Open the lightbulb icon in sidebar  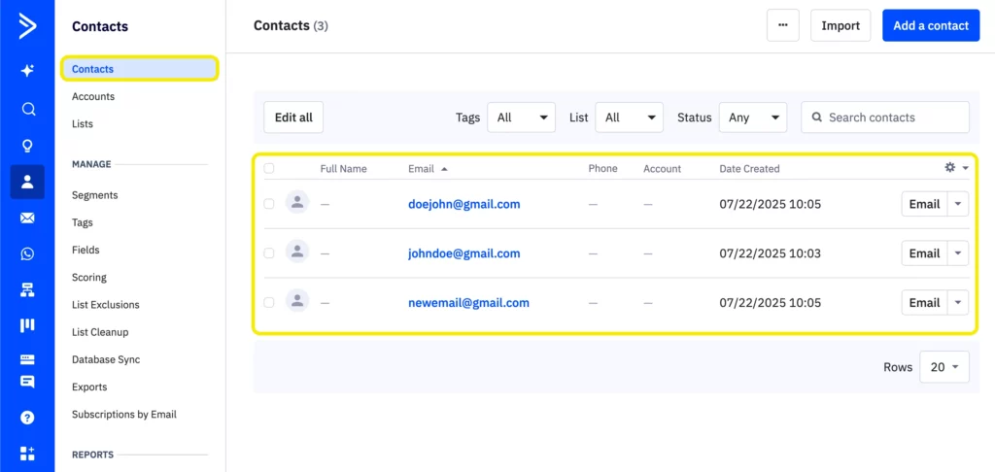pos(27,146)
